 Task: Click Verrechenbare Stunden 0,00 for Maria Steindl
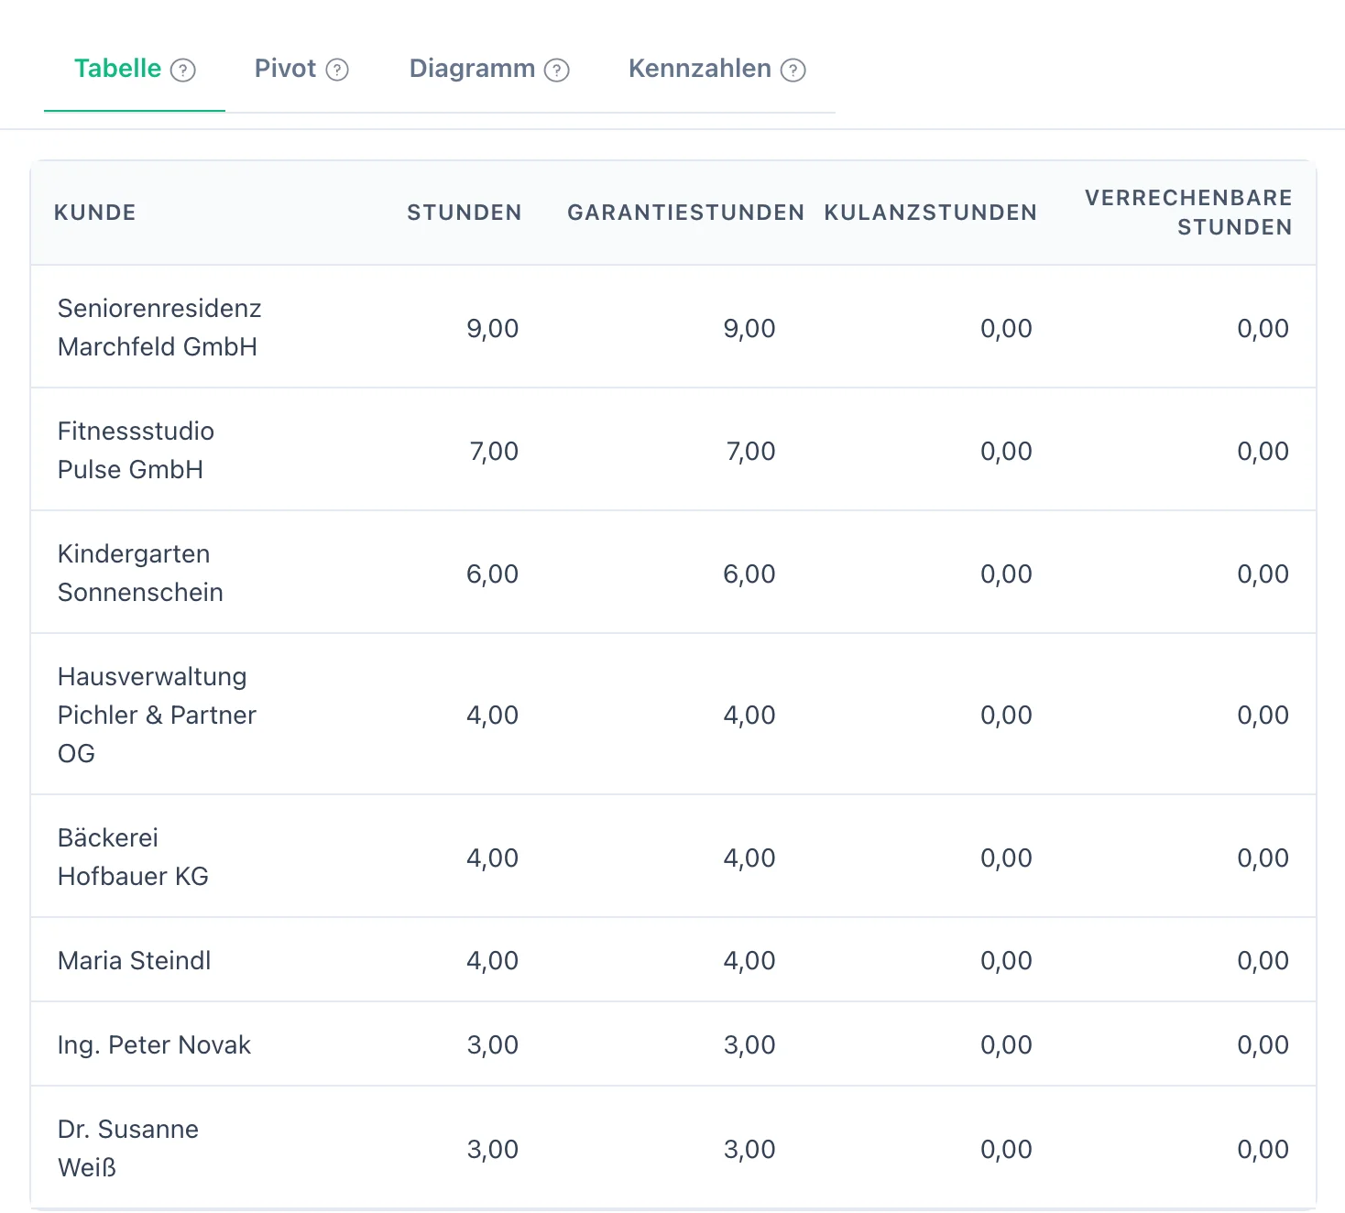(x=1263, y=961)
